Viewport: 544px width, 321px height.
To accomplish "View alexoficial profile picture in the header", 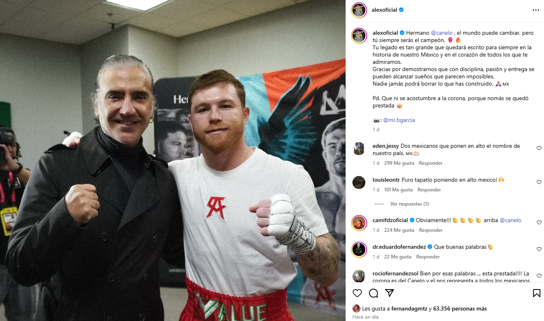I will click(359, 10).
